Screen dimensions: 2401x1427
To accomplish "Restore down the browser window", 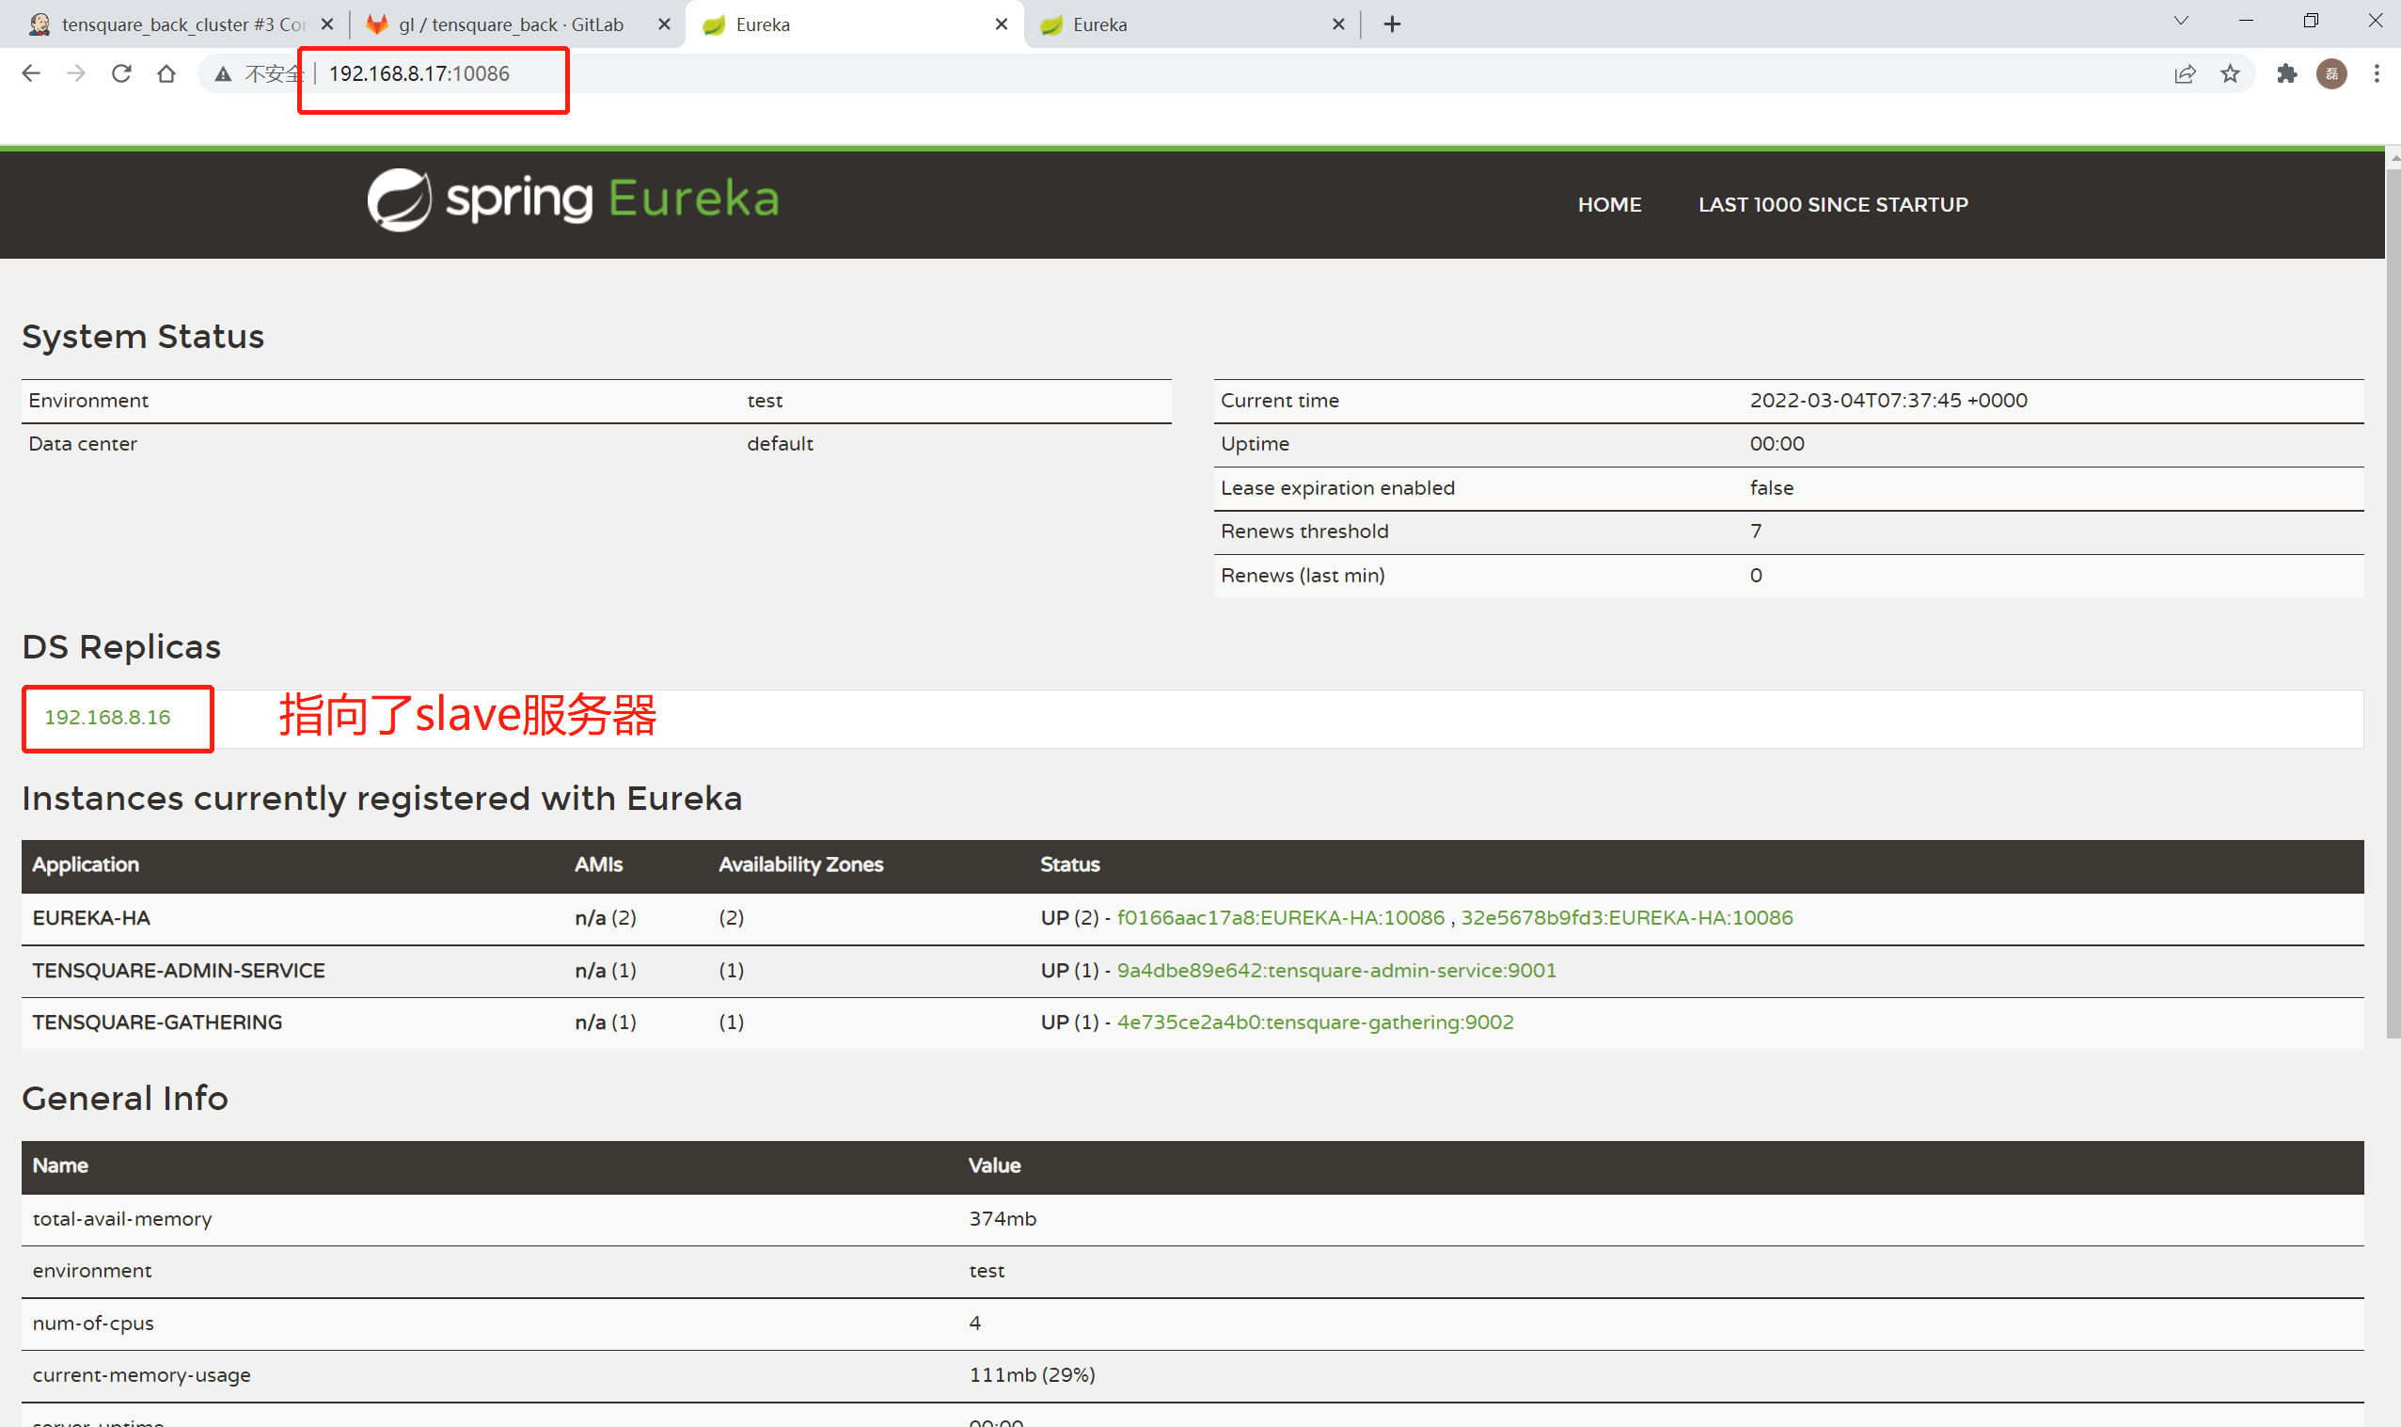I will tap(2310, 21).
